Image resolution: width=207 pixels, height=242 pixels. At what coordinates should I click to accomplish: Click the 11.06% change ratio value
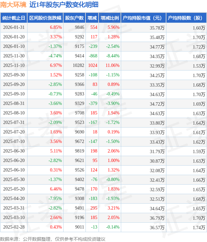pos(112,66)
